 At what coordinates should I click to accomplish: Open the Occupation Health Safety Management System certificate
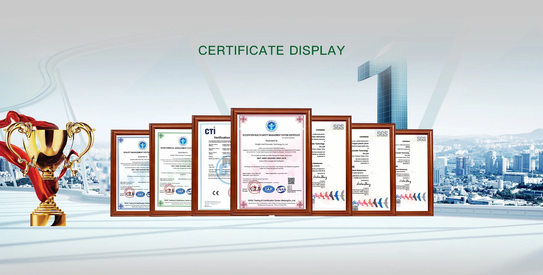271,162
